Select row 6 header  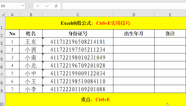click(3, 65)
